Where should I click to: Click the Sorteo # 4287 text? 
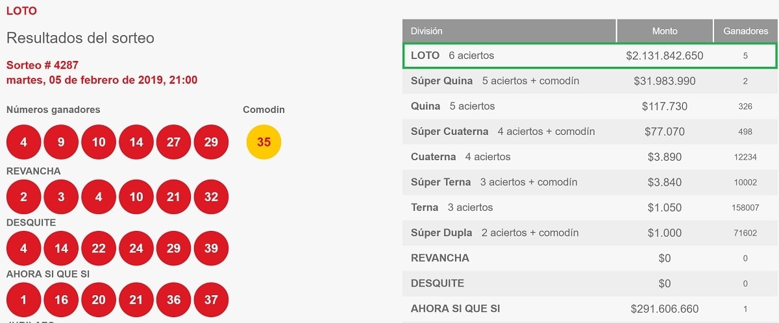click(x=42, y=65)
